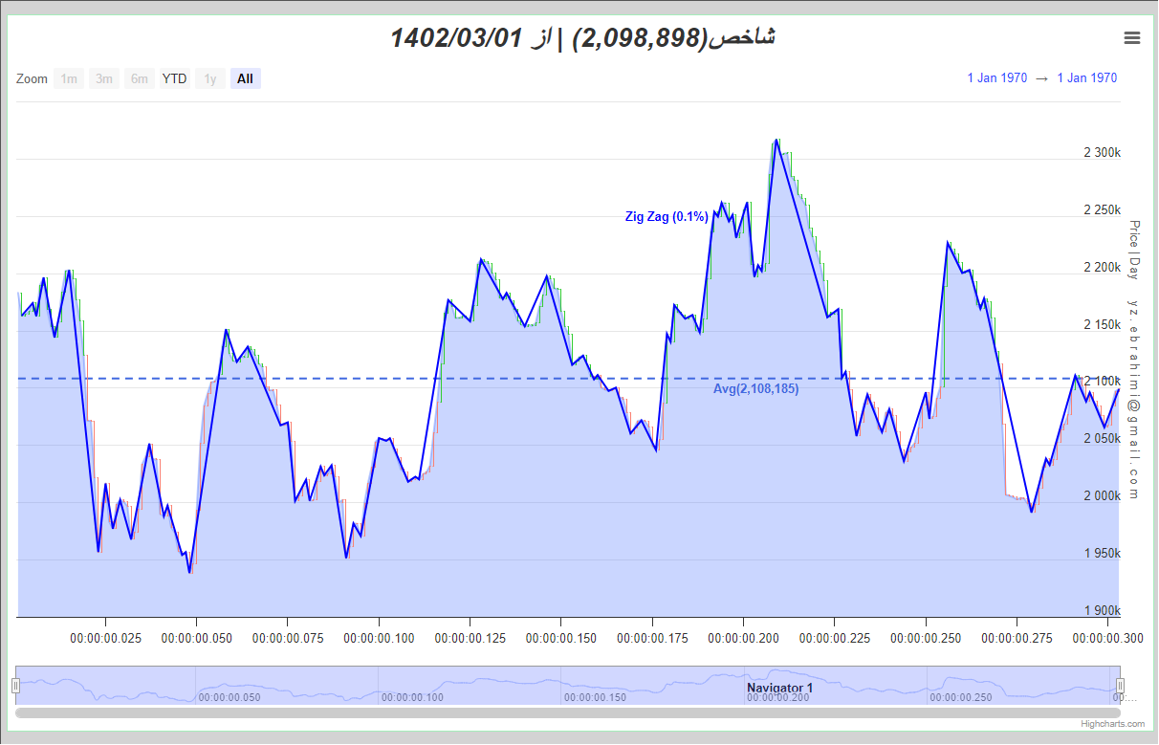The image size is (1159, 745).
Task: Open the chart context hamburger menu
Action: (1132, 37)
